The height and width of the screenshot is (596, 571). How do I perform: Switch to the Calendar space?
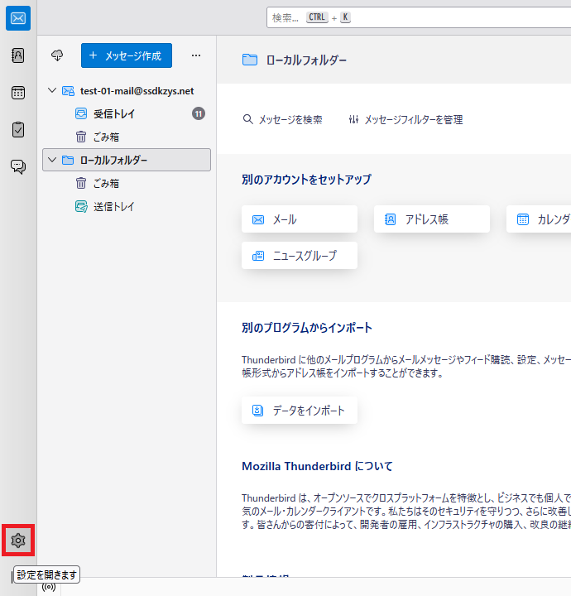pyautogui.click(x=18, y=93)
